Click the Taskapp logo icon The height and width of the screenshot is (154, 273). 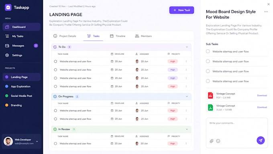[8, 8]
